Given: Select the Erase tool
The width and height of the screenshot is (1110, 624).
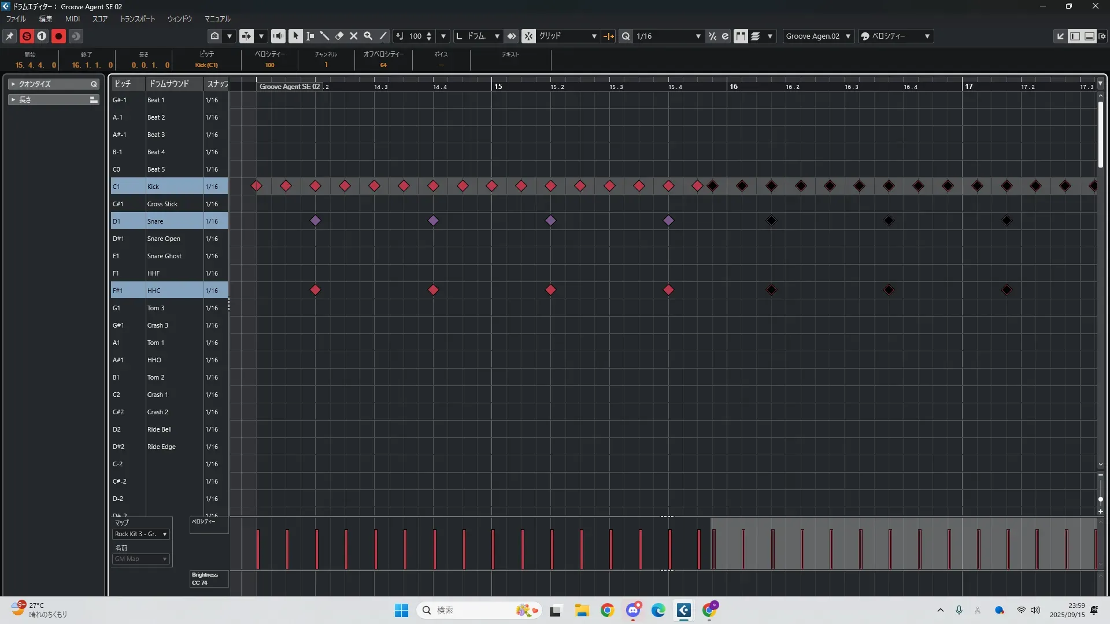Looking at the screenshot, I should pos(339,36).
